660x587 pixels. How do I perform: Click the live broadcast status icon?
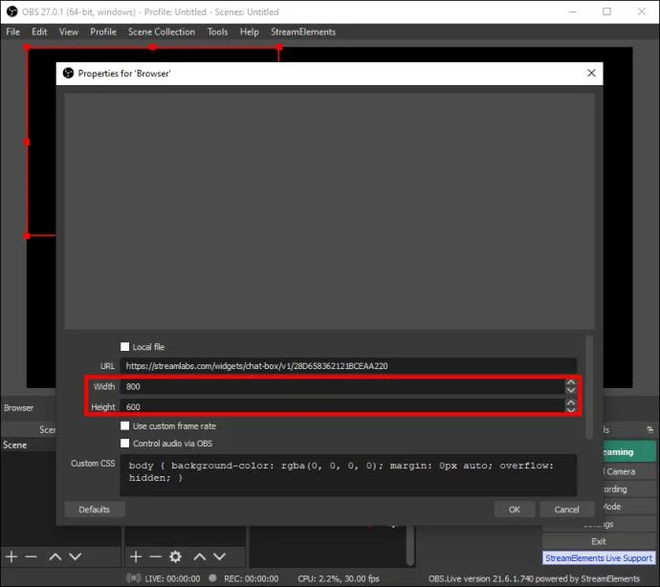[133, 578]
